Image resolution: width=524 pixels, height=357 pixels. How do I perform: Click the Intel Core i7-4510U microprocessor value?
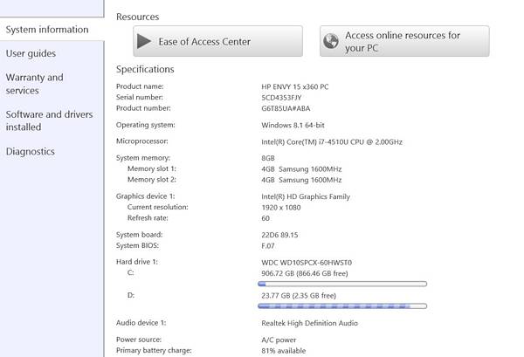332,141
